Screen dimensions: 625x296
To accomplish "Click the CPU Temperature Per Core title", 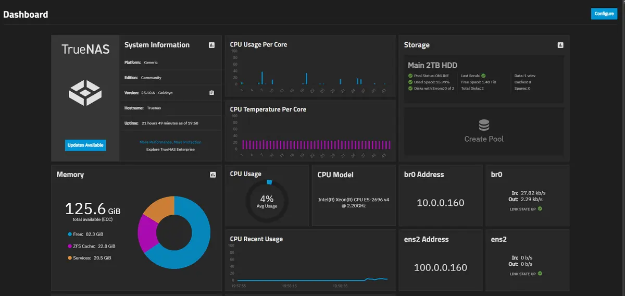I will pos(268,109).
